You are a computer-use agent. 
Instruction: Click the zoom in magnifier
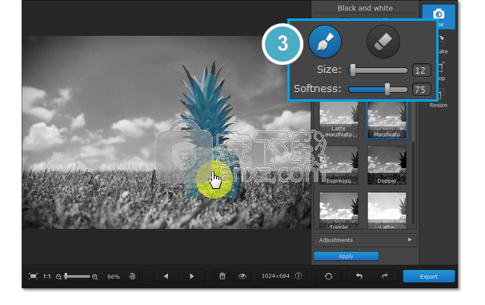click(x=95, y=277)
